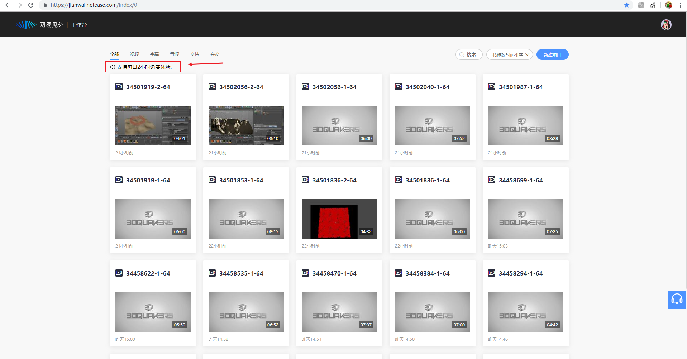The height and width of the screenshot is (359, 687).
Task: Open the 06:52 video thumbnail
Action: click(x=246, y=312)
